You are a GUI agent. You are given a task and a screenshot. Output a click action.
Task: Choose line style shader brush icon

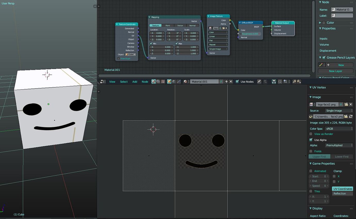(x=179, y=82)
